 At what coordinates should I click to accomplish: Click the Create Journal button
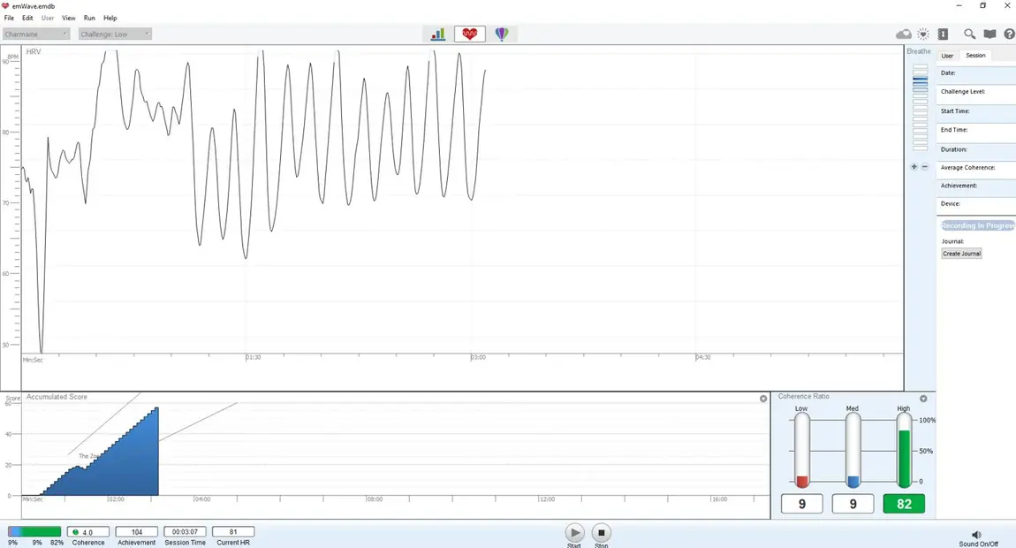[961, 254]
